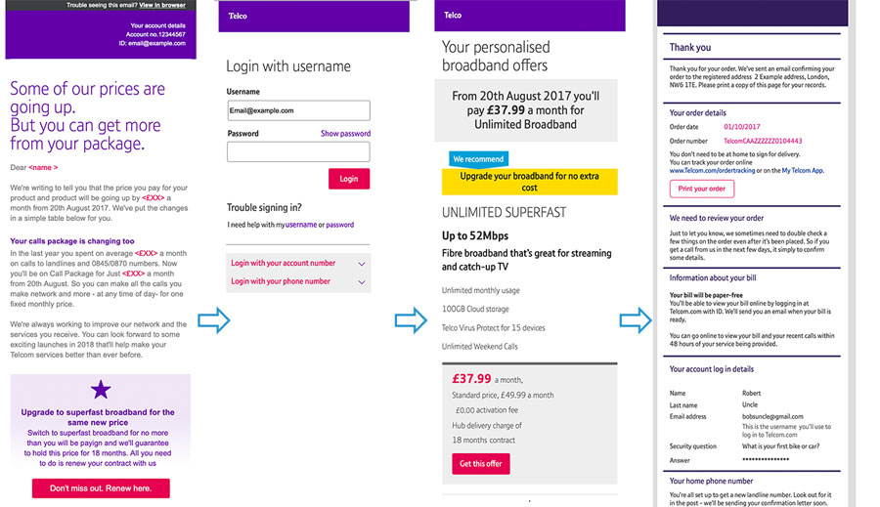Click the Telco logo above broadband offers
Screen dimensions: 880x507
[x=453, y=16]
